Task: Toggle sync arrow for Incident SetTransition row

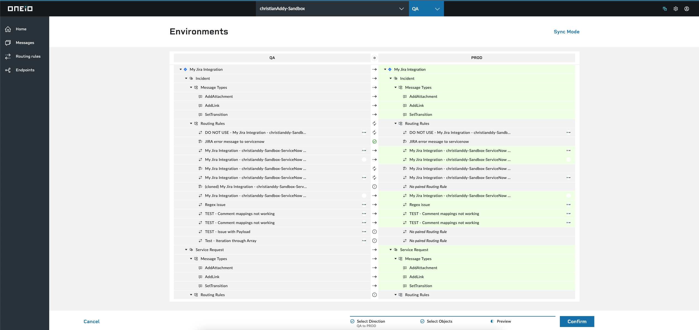Action: pos(375,114)
